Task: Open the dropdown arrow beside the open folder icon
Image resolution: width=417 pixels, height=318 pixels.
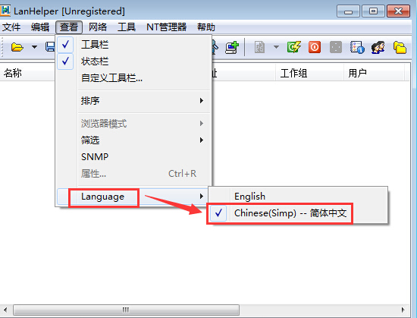Action: tap(34, 47)
